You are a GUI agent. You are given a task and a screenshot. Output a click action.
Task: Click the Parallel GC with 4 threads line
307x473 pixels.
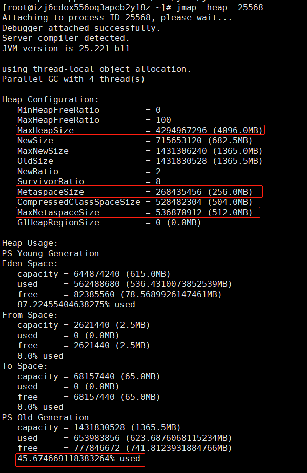click(x=73, y=79)
